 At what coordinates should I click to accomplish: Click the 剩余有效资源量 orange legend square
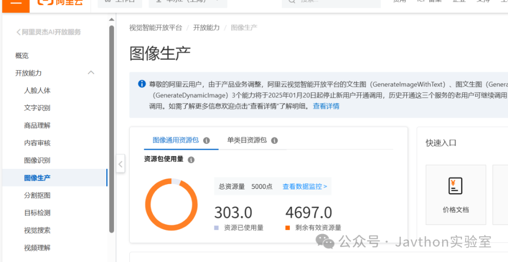click(288, 228)
